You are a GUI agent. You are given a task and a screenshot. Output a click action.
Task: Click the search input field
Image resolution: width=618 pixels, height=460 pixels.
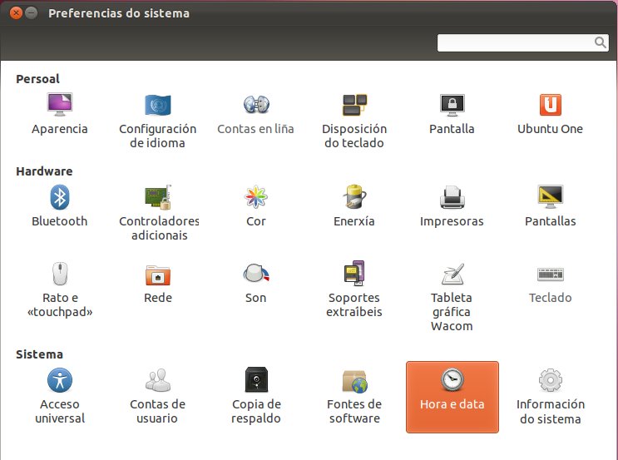tap(522, 42)
